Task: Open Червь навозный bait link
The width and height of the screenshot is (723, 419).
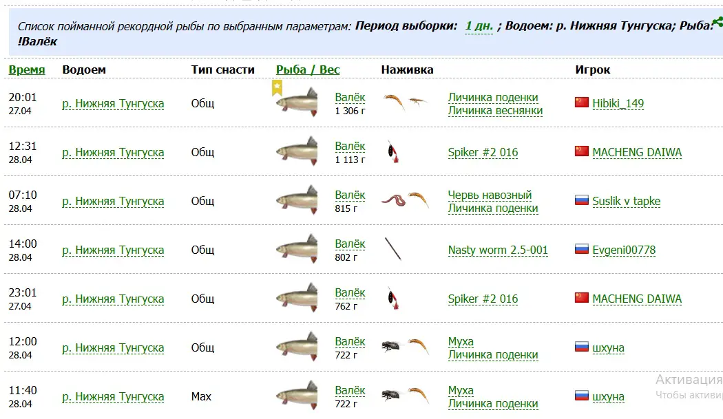Action: tap(490, 195)
